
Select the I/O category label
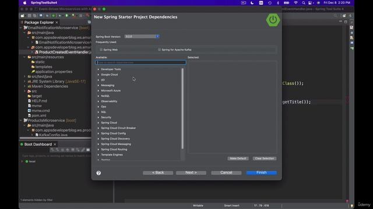(x=103, y=80)
